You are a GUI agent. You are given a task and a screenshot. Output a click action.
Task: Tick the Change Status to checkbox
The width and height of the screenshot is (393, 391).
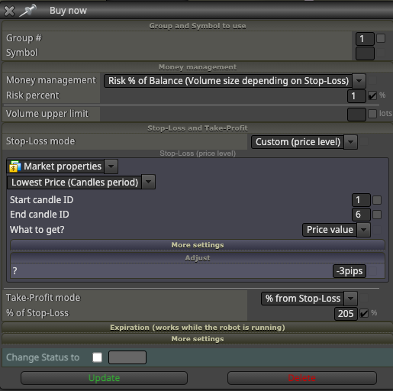coord(98,357)
